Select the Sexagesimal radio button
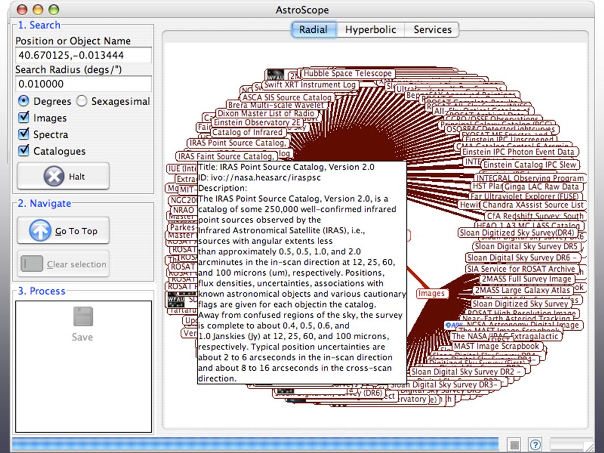The image size is (604, 453). (x=82, y=101)
